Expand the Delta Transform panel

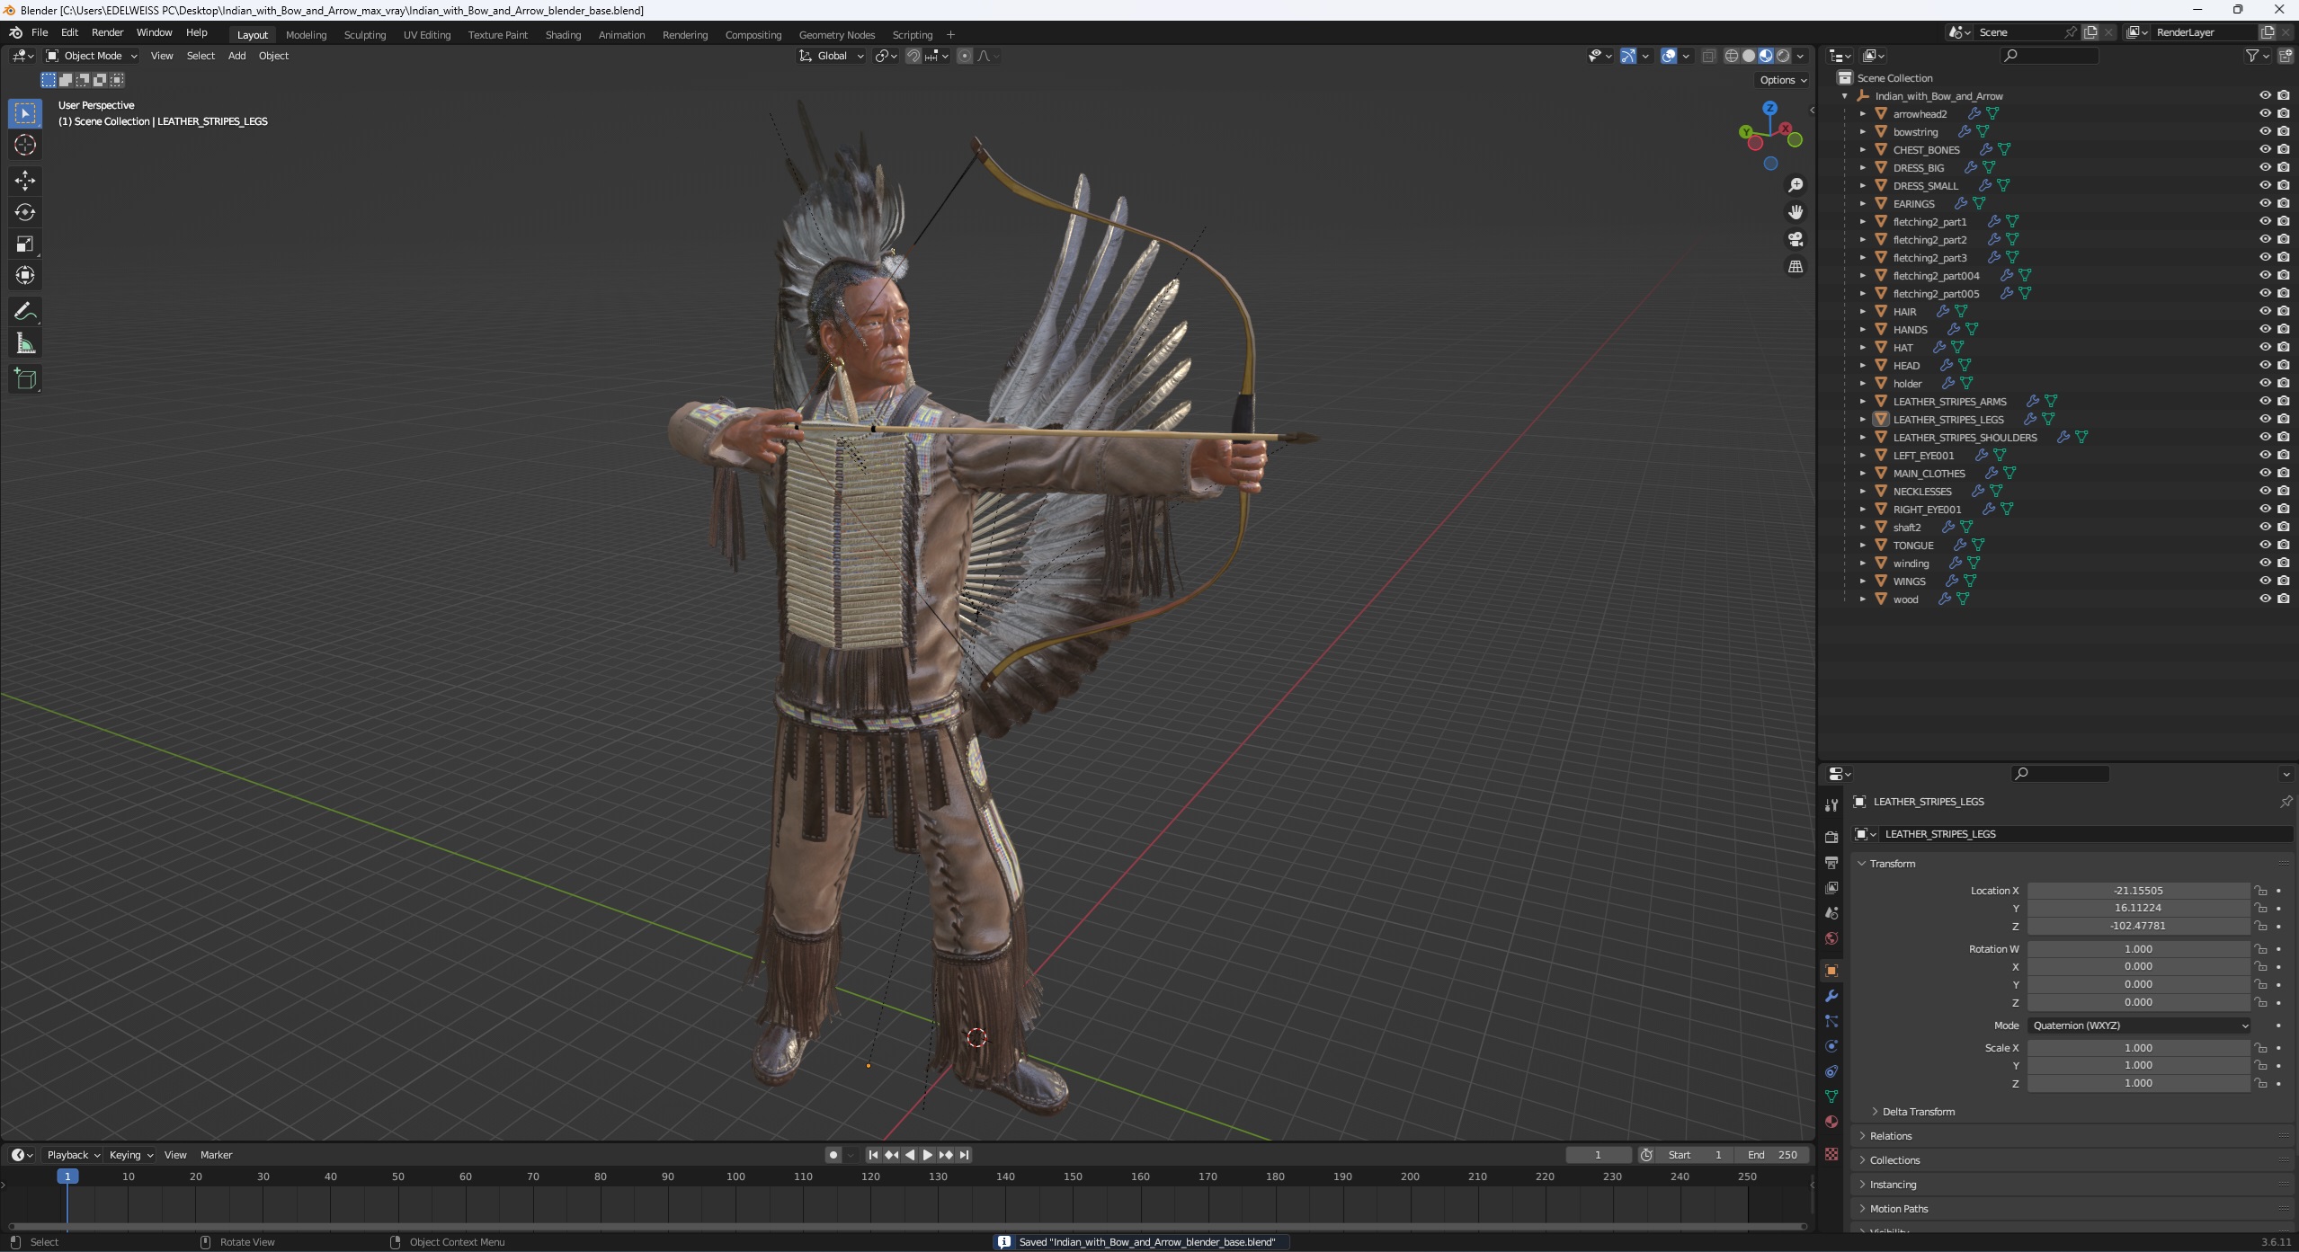click(1918, 1112)
